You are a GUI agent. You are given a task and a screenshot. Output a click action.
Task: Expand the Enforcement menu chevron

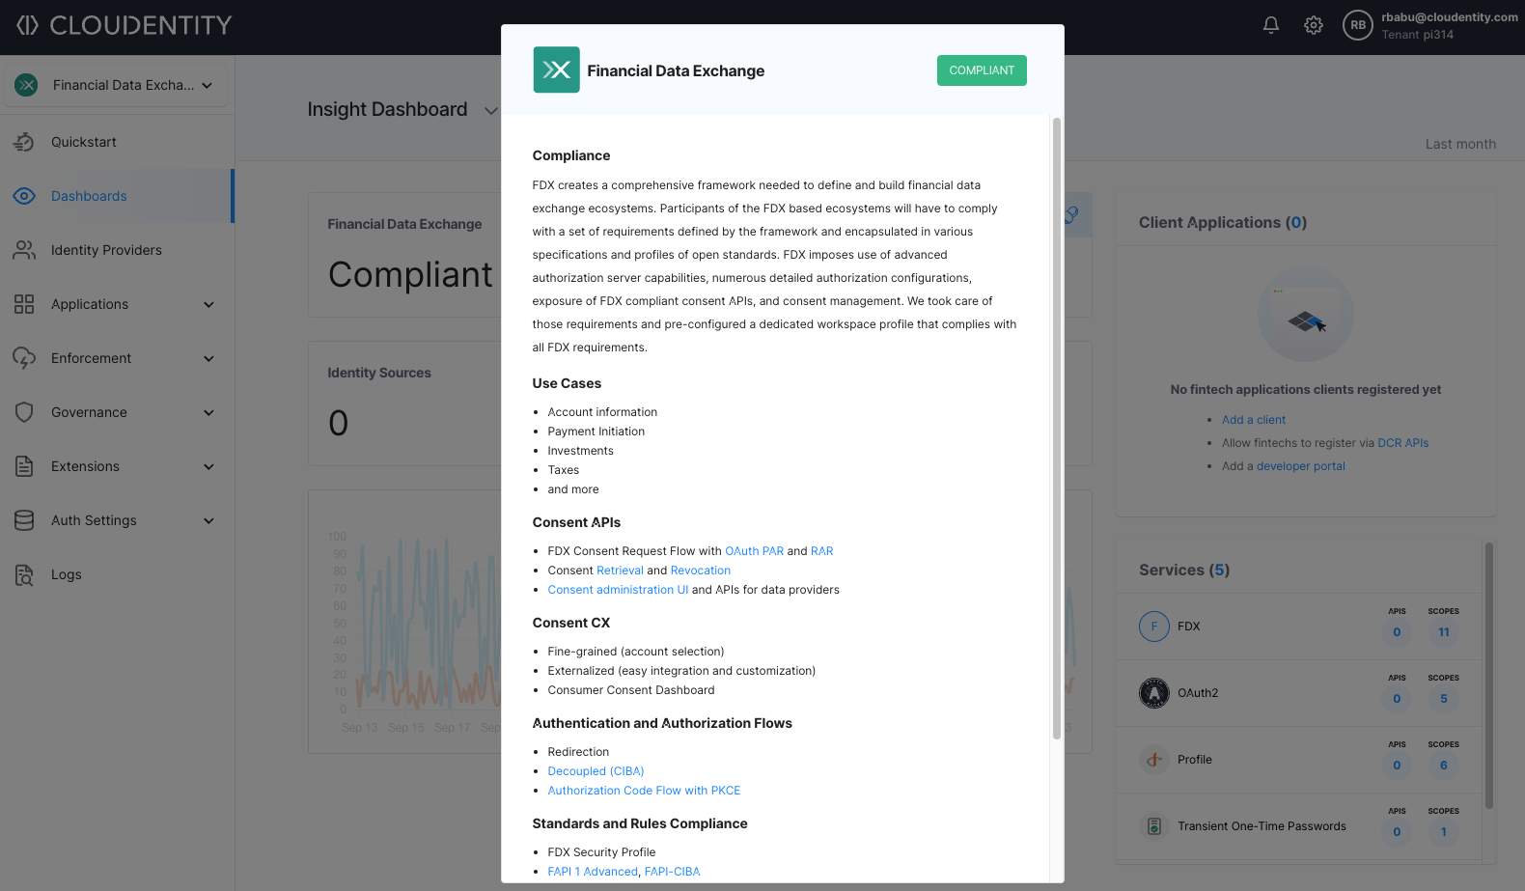pos(208,359)
